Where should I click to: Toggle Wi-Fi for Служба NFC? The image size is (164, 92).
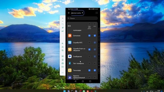[x=95, y=43]
